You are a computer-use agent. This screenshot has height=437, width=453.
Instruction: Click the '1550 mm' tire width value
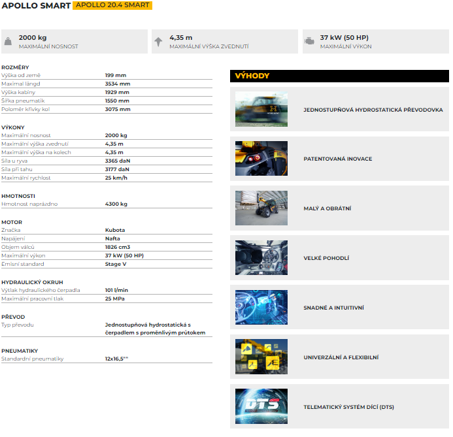(117, 101)
